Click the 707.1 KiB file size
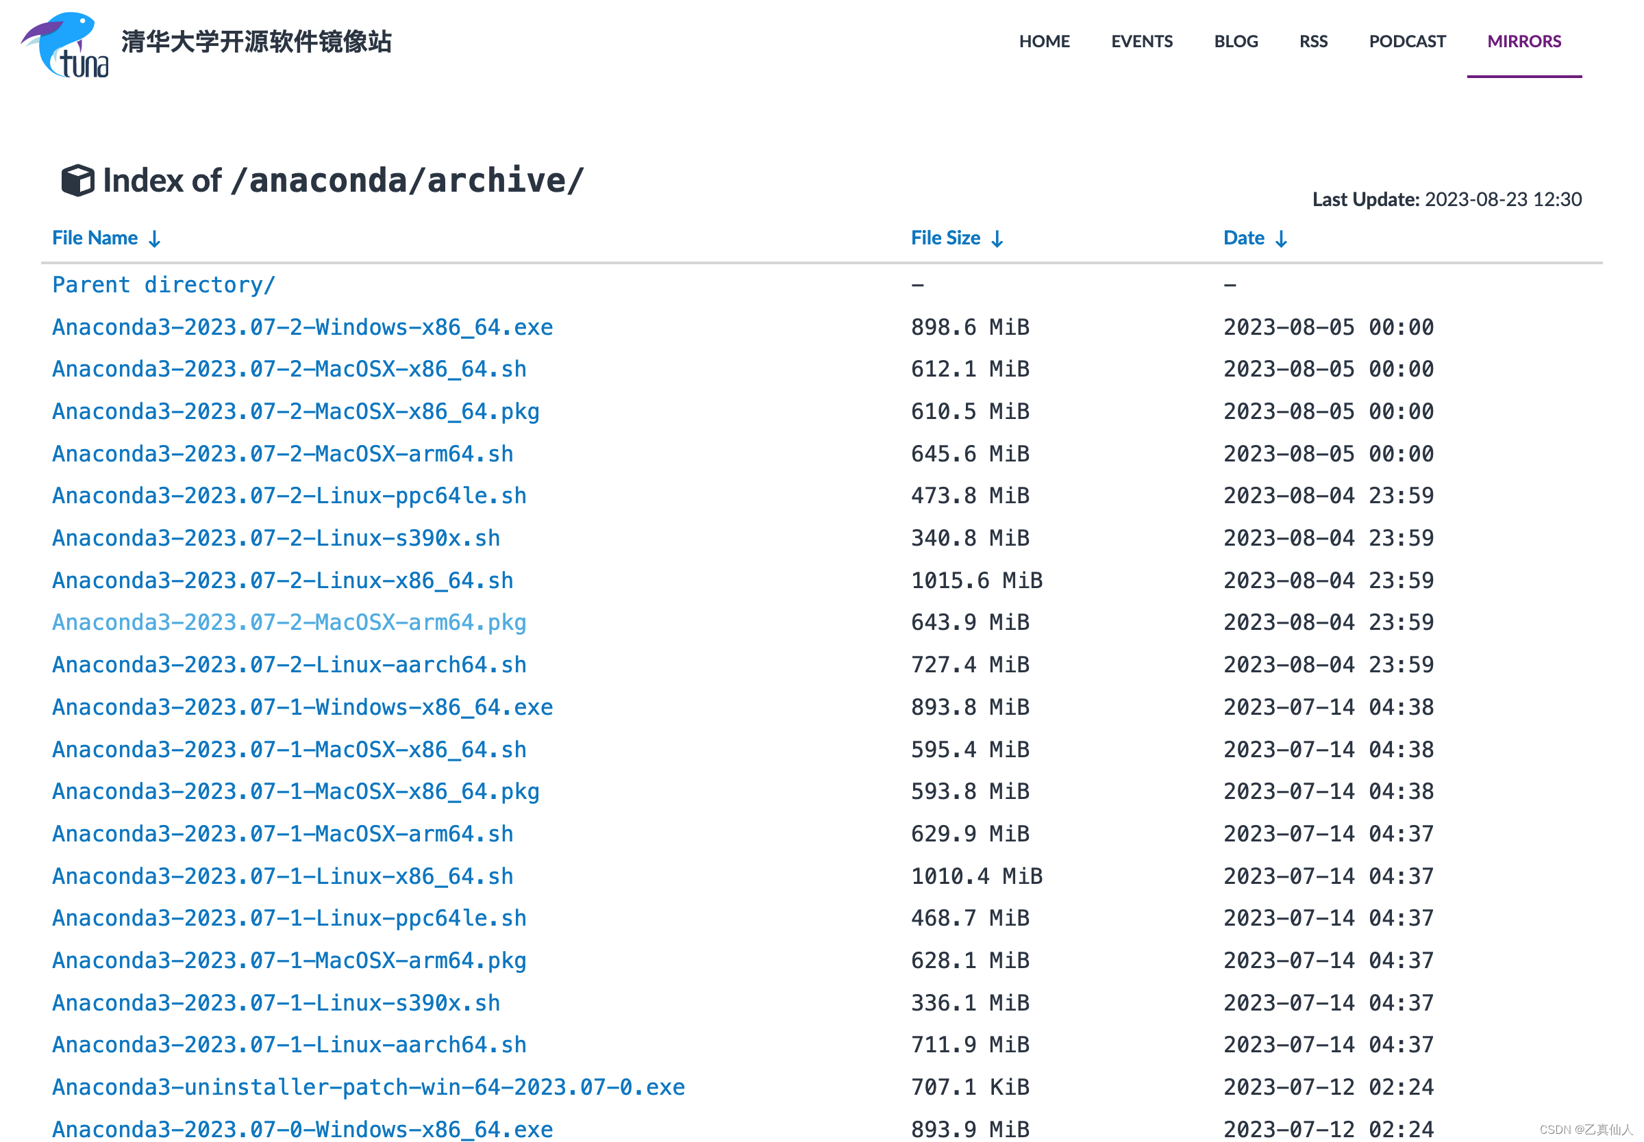Image resolution: width=1644 pixels, height=1142 pixels. (970, 1087)
